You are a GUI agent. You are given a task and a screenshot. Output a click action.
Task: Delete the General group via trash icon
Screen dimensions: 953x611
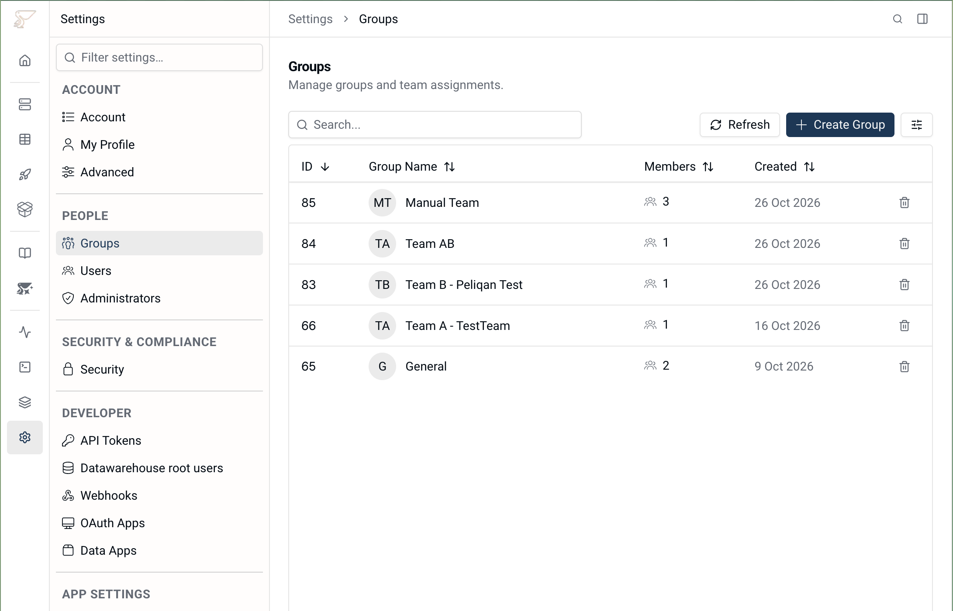click(905, 367)
